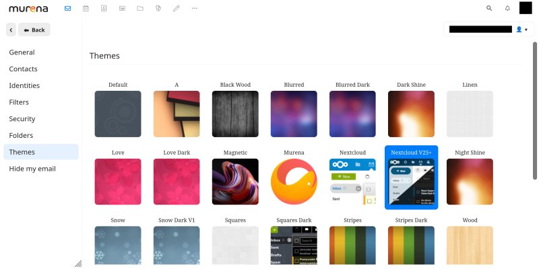Select the Blurred theme thumbnail
The height and width of the screenshot is (269, 539).
294,114
